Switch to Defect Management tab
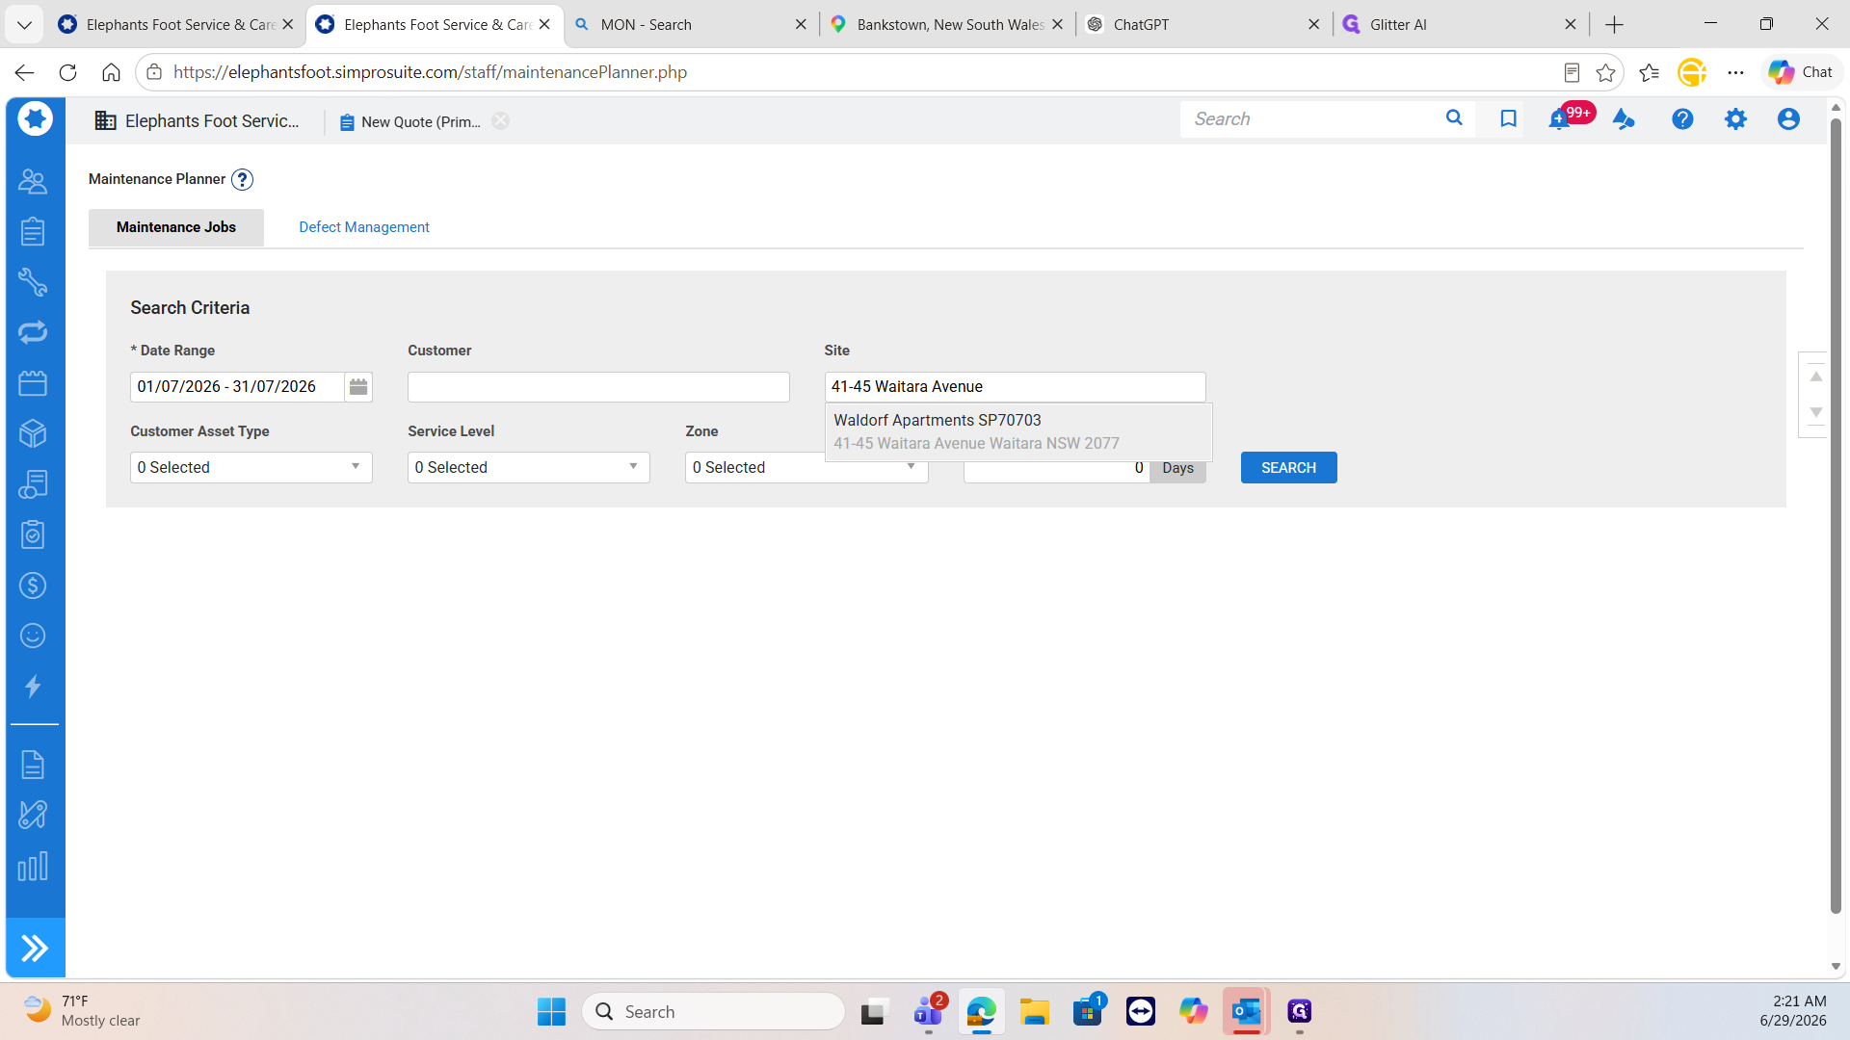Image resolution: width=1850 pixels, height=1040 pixels. (x=364, y=227)
